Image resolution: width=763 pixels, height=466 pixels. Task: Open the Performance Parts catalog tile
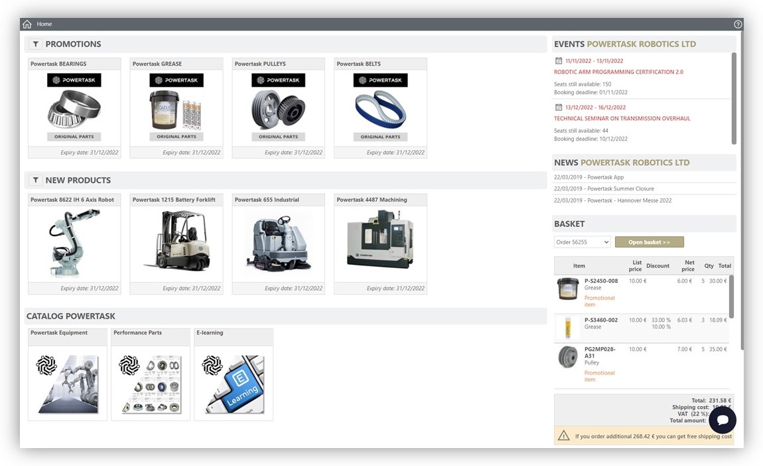click(151, 380)
